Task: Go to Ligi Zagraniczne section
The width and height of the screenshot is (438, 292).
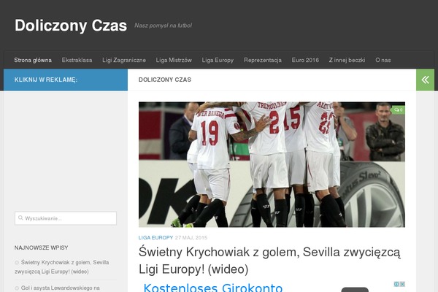Action: click(x=124, y=60)
